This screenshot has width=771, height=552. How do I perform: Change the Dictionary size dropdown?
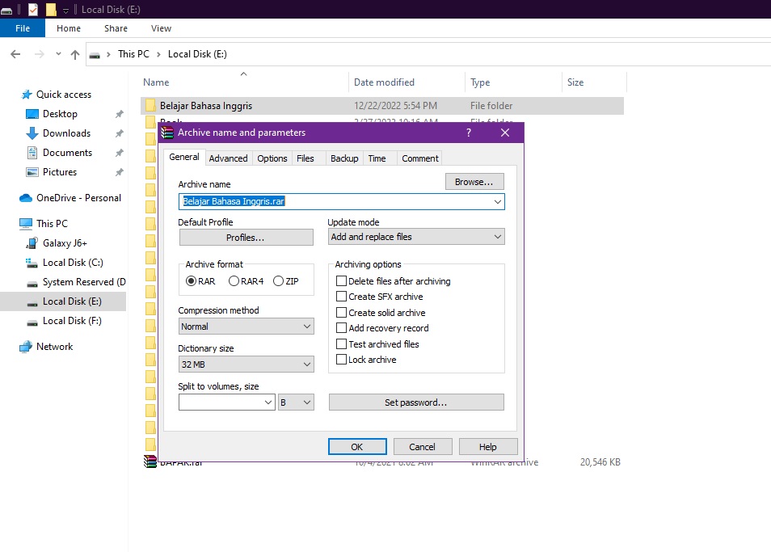[x=246, y=364]
